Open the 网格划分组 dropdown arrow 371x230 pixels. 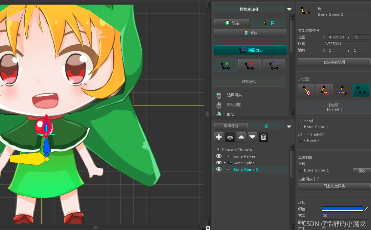click(x=289, y=9)
